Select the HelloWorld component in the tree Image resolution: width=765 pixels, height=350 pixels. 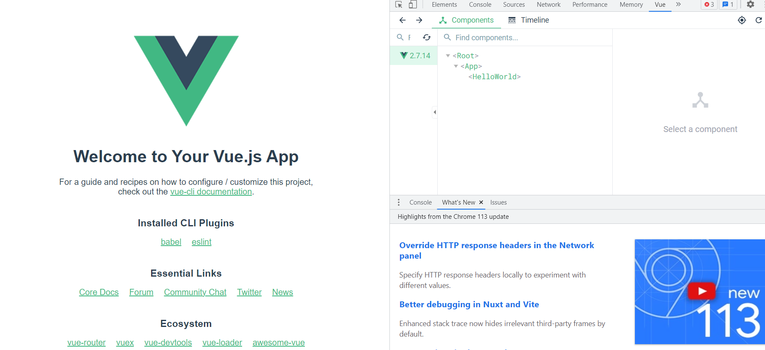coord(494,77)
